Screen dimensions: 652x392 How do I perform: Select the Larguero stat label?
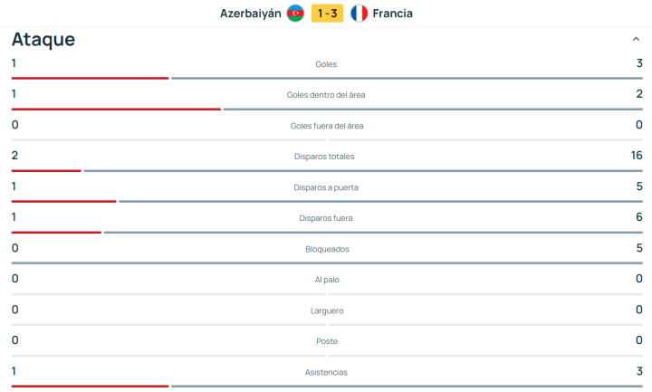point(326,311)
